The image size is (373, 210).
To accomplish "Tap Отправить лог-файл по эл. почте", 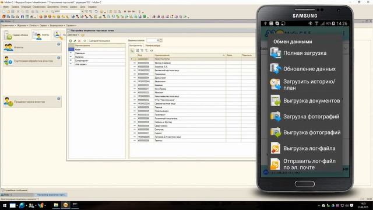I will pos(305,164).
